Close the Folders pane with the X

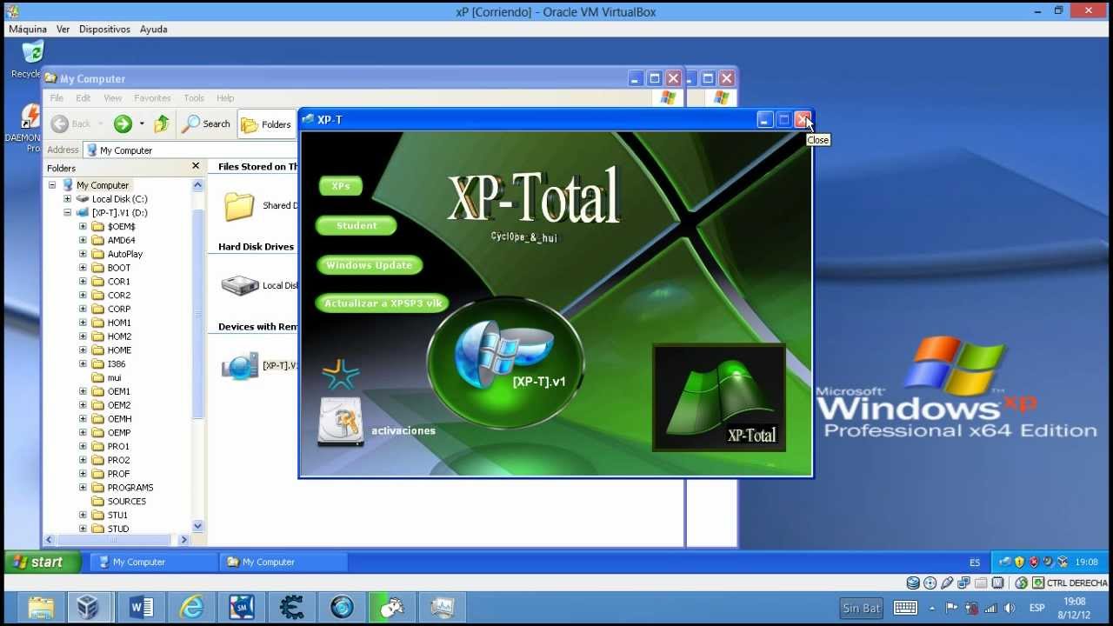[196, 166]
